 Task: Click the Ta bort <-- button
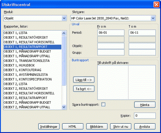pos(84,89)
